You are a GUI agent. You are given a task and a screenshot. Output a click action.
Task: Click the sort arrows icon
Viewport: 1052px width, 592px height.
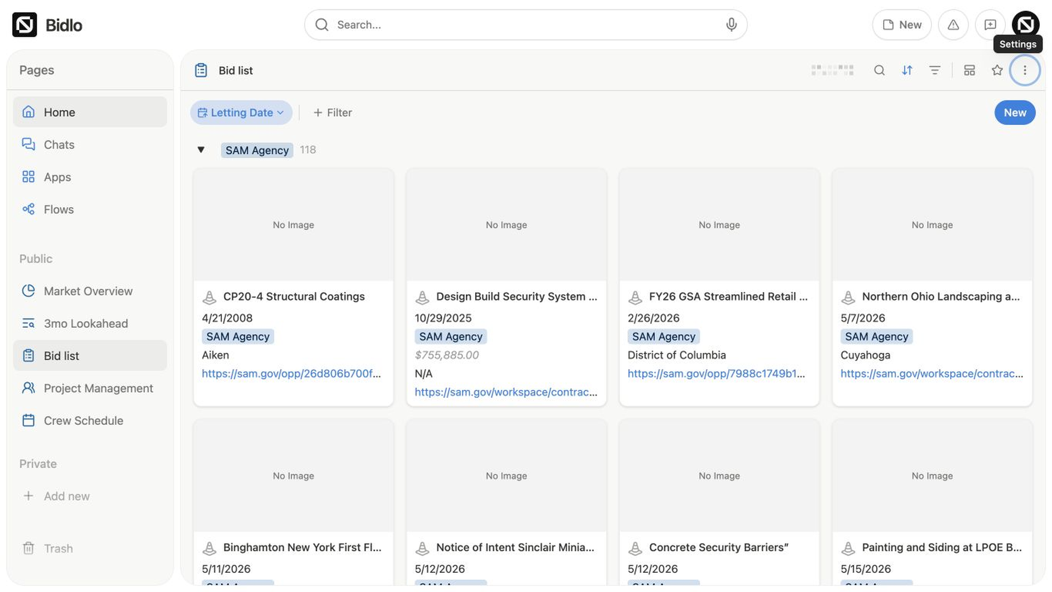[907, 70]
